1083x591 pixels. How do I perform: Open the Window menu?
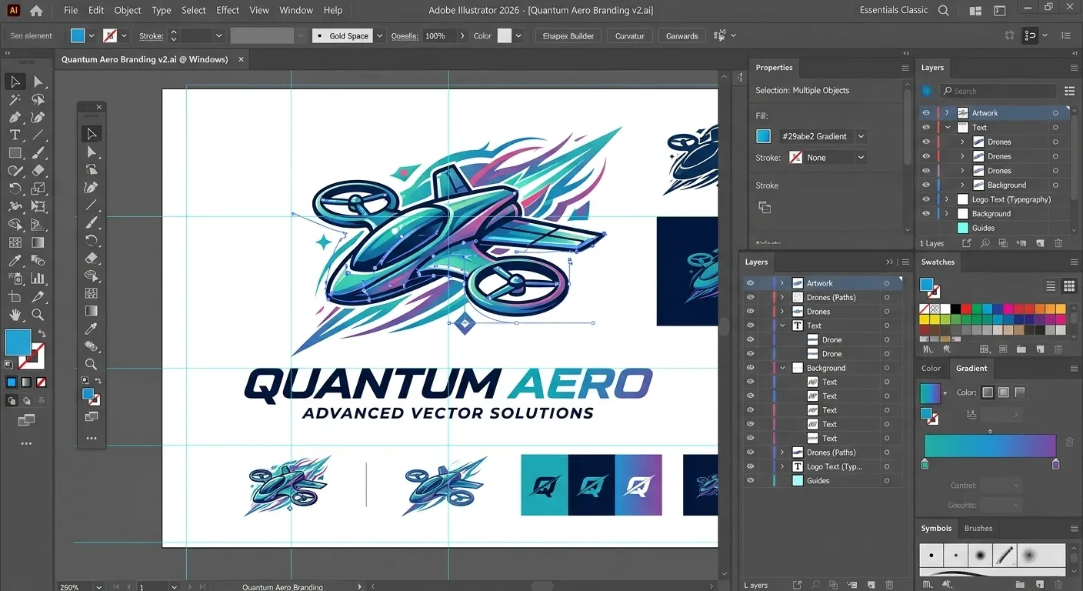click(296, 11)
